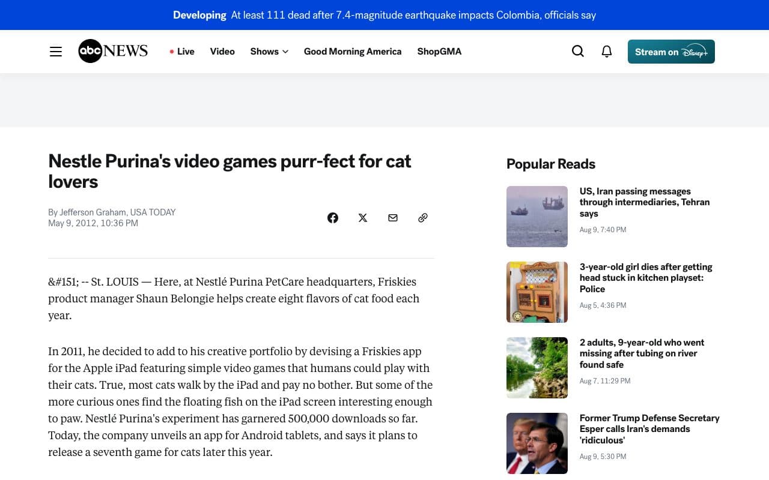Open notifications bell icon

[607, 52]
